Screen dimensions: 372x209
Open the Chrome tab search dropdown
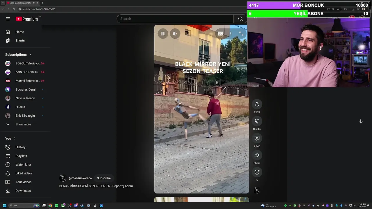pyautogui.click(x=3, y=3)
